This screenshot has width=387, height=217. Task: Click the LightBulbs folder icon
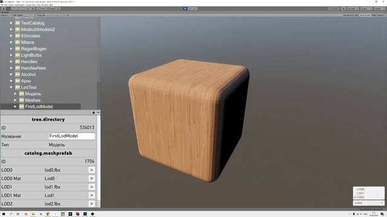point(18,55)
